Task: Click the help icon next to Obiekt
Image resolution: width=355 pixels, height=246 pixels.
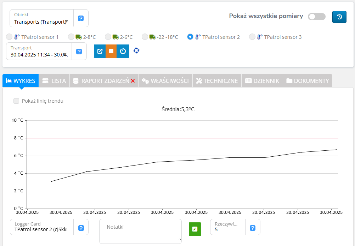Action: (x=81, y=18)
